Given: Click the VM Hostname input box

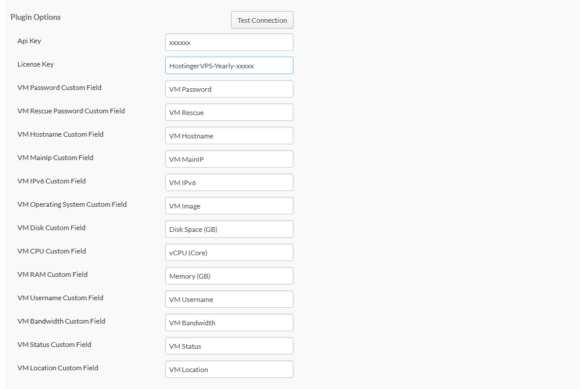Looking at the screenshot, I should point(229,135).
